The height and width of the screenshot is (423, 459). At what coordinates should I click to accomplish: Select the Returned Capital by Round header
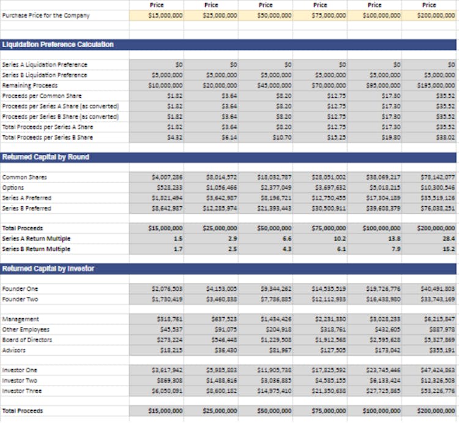point(46,157)
